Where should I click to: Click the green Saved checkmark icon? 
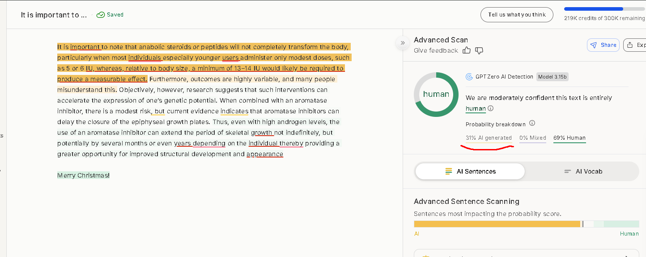pos(101,15)
